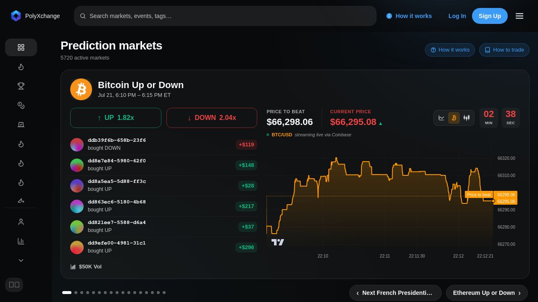Switch chart to candlestick view
The width and height of the screenshot is (538, 302).
click(467, 118)
